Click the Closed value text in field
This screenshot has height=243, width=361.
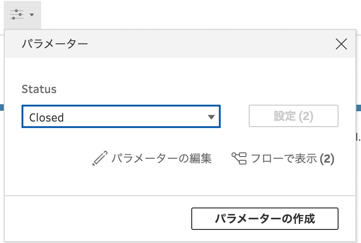tap(46, 117)
